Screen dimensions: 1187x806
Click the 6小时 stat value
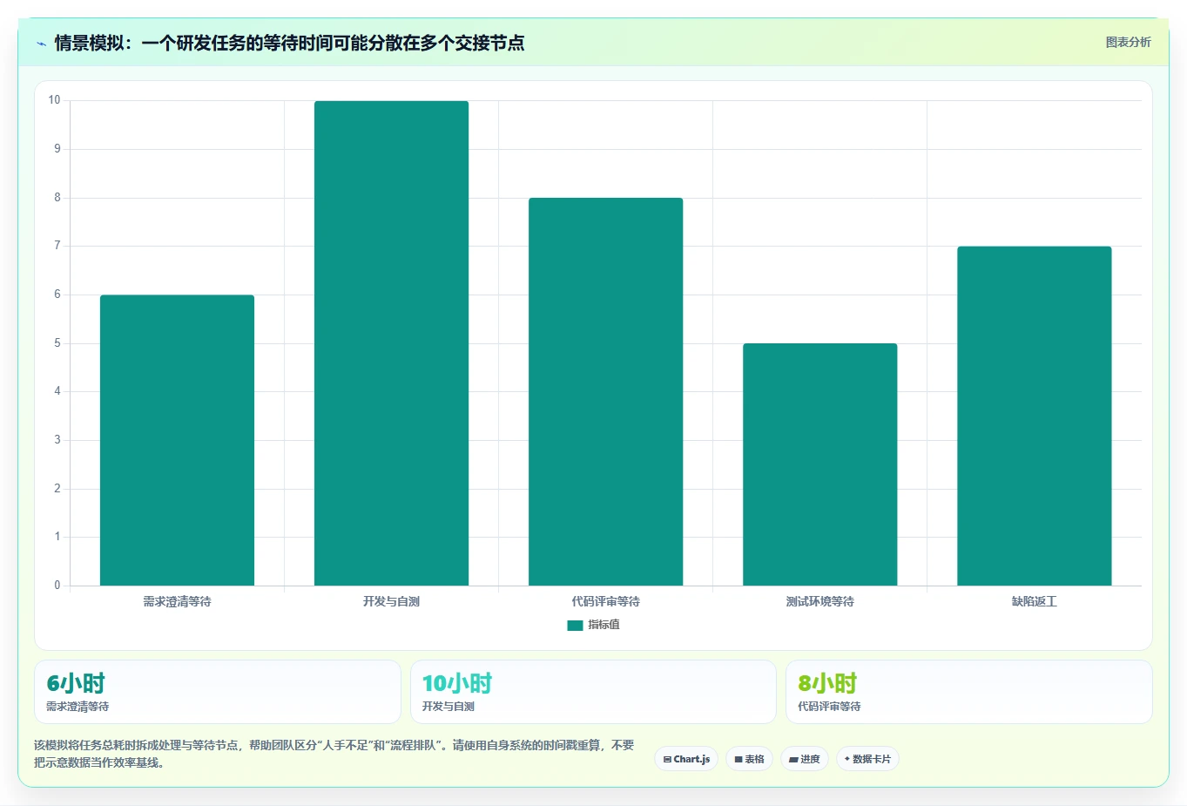[76, 683]
